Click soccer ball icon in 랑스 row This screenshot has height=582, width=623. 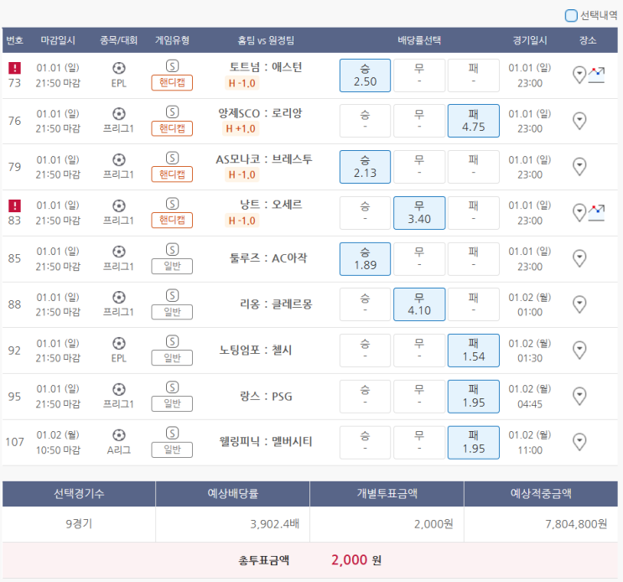coord(119,389)
